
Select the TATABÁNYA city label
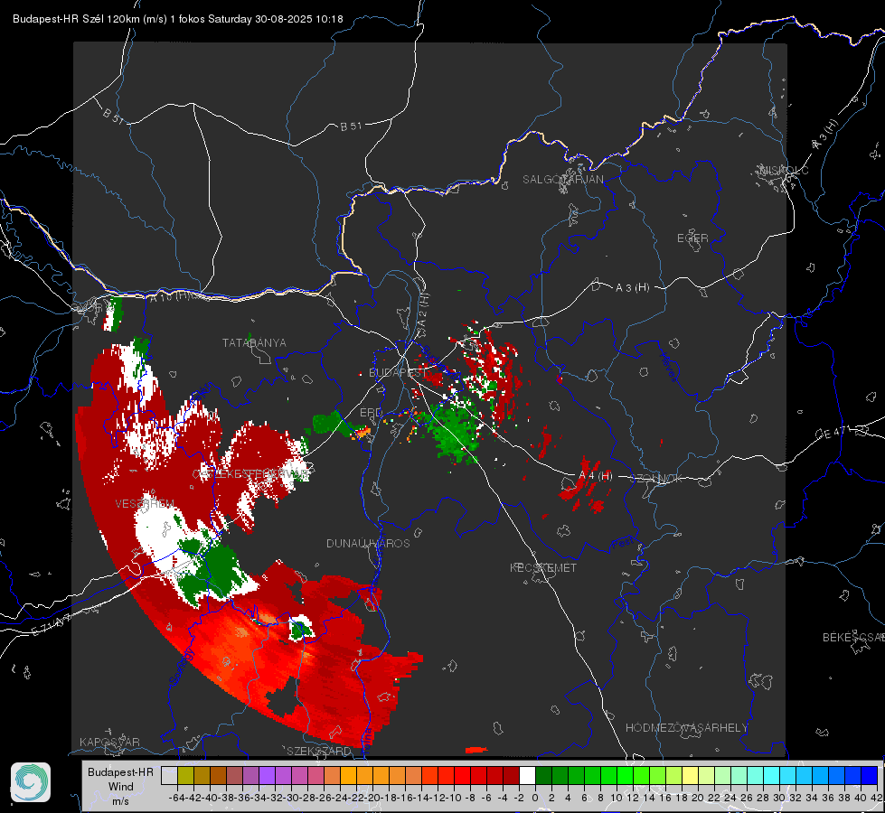coord(254,342)
